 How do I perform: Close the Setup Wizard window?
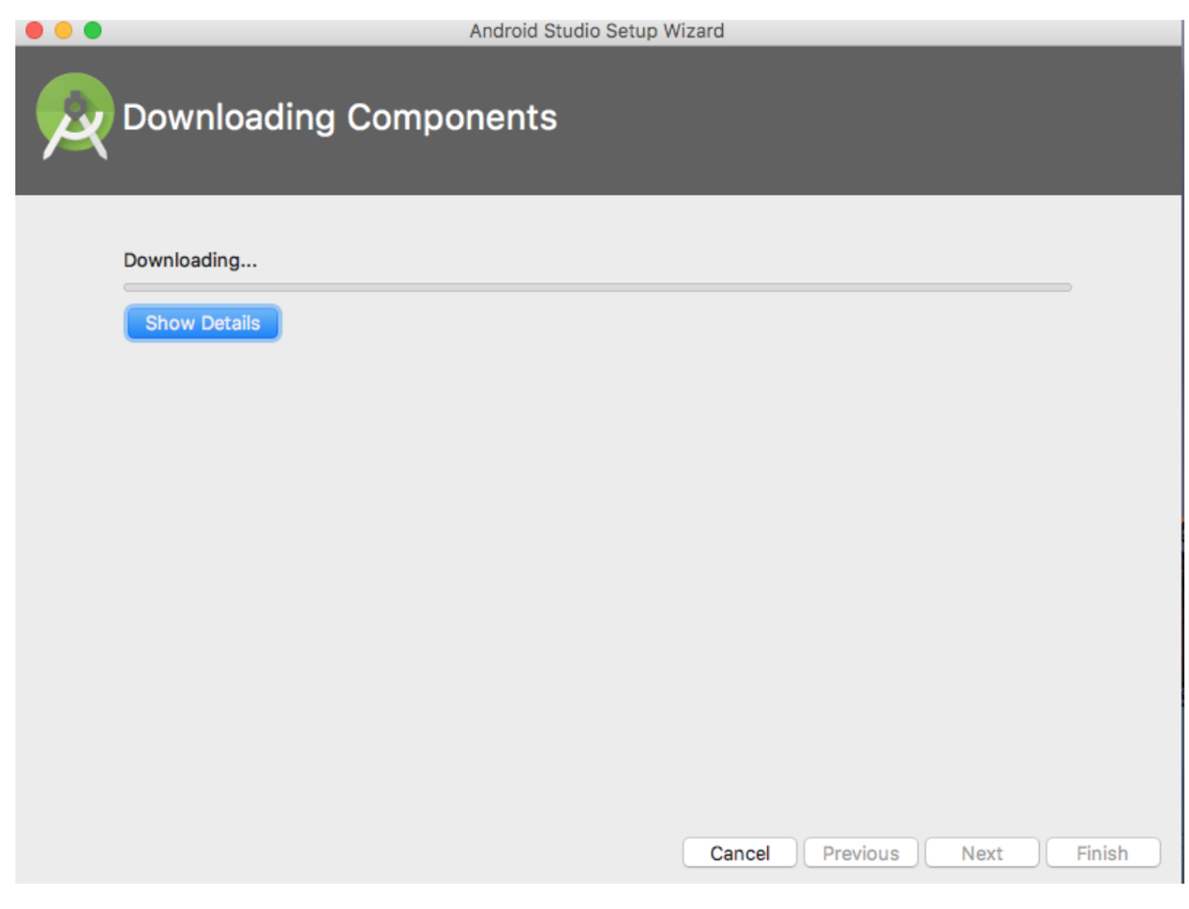click(35, 30)
